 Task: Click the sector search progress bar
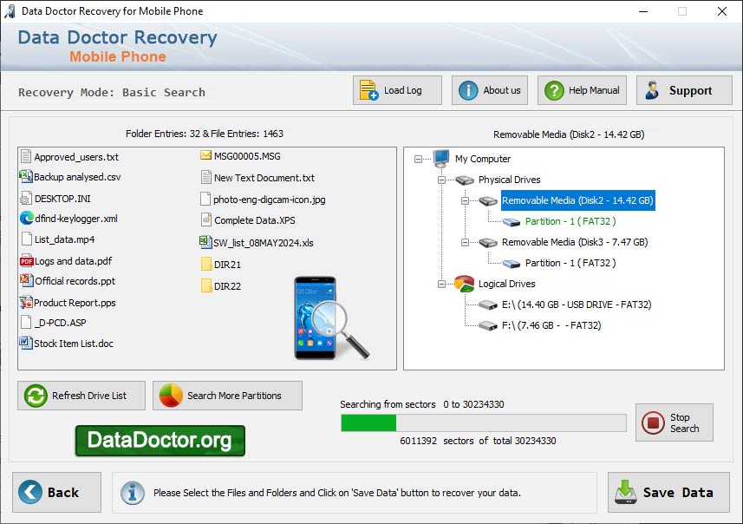pyautogui.click(x=483, y=422)
